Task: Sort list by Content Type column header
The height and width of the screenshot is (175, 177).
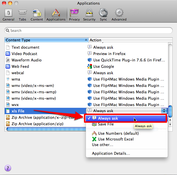Action: pyautogui.click(x=46, y=40)
